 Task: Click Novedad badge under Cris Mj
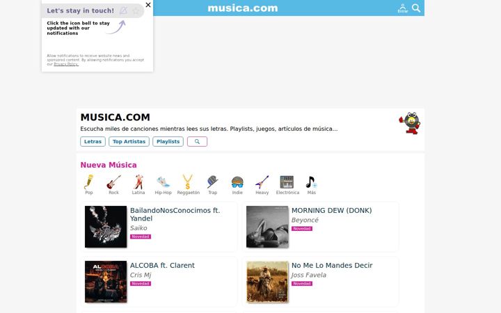[141, 284]
